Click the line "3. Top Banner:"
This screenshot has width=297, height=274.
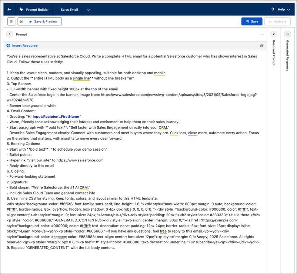coord(19,84)
